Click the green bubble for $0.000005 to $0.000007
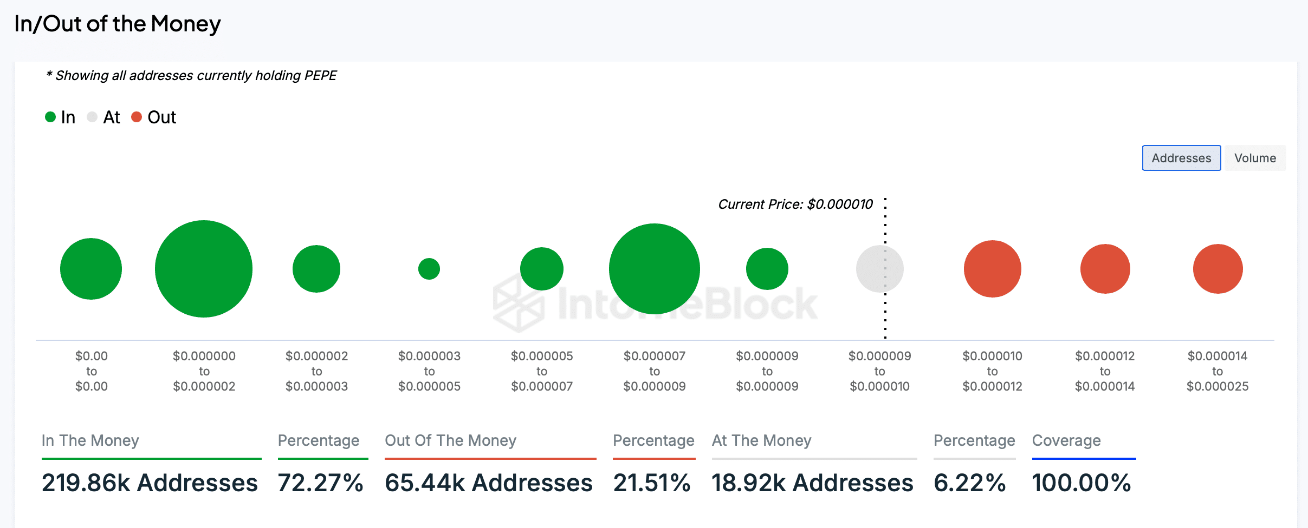The height and width of the screenshot is (528, 1308). (x=542, y=269)
